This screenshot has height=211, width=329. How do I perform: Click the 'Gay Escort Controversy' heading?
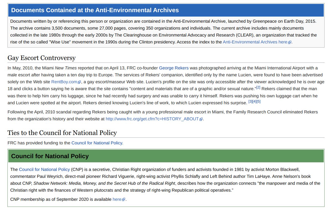tap(42, 58)
